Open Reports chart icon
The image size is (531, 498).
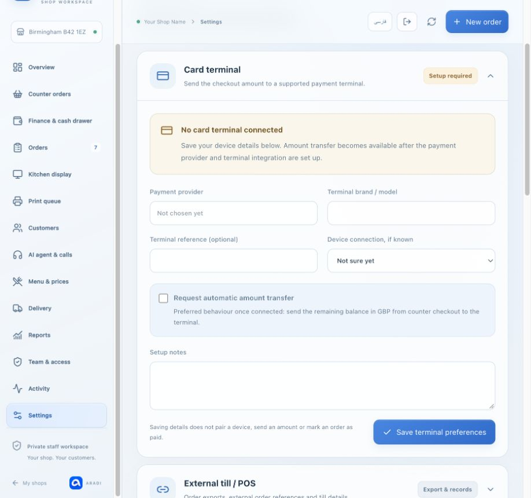[17, 335]
